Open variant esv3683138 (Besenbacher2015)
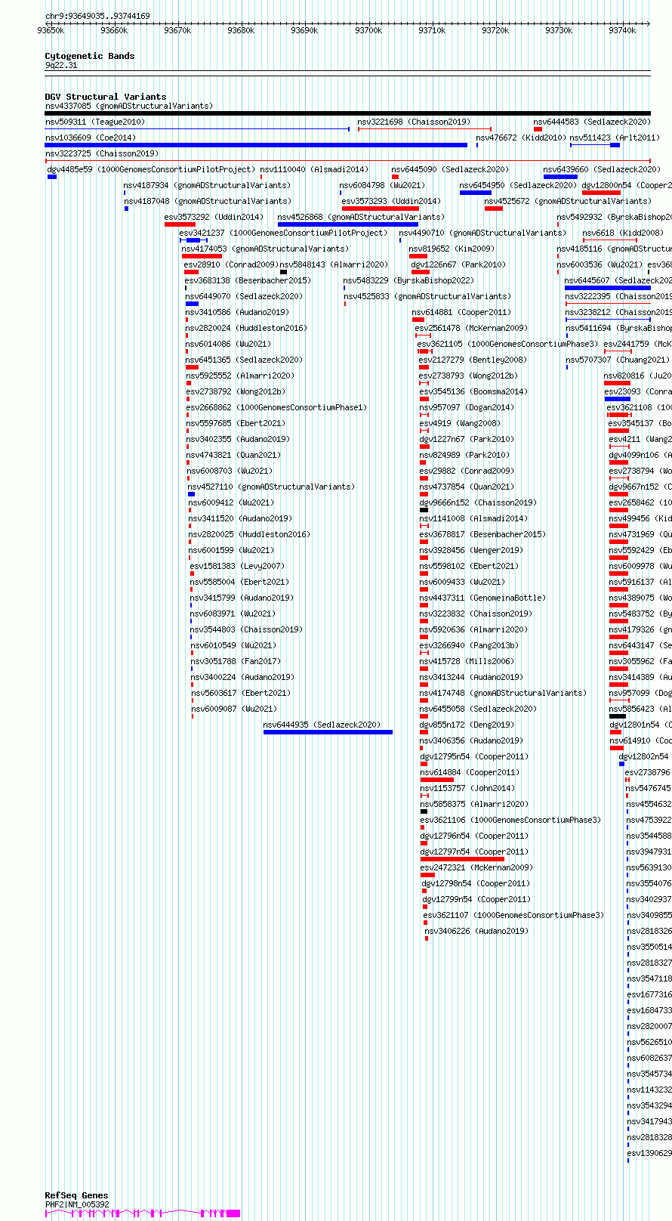The width and height of the screenshot is (672, 1221). click(248, 280)
